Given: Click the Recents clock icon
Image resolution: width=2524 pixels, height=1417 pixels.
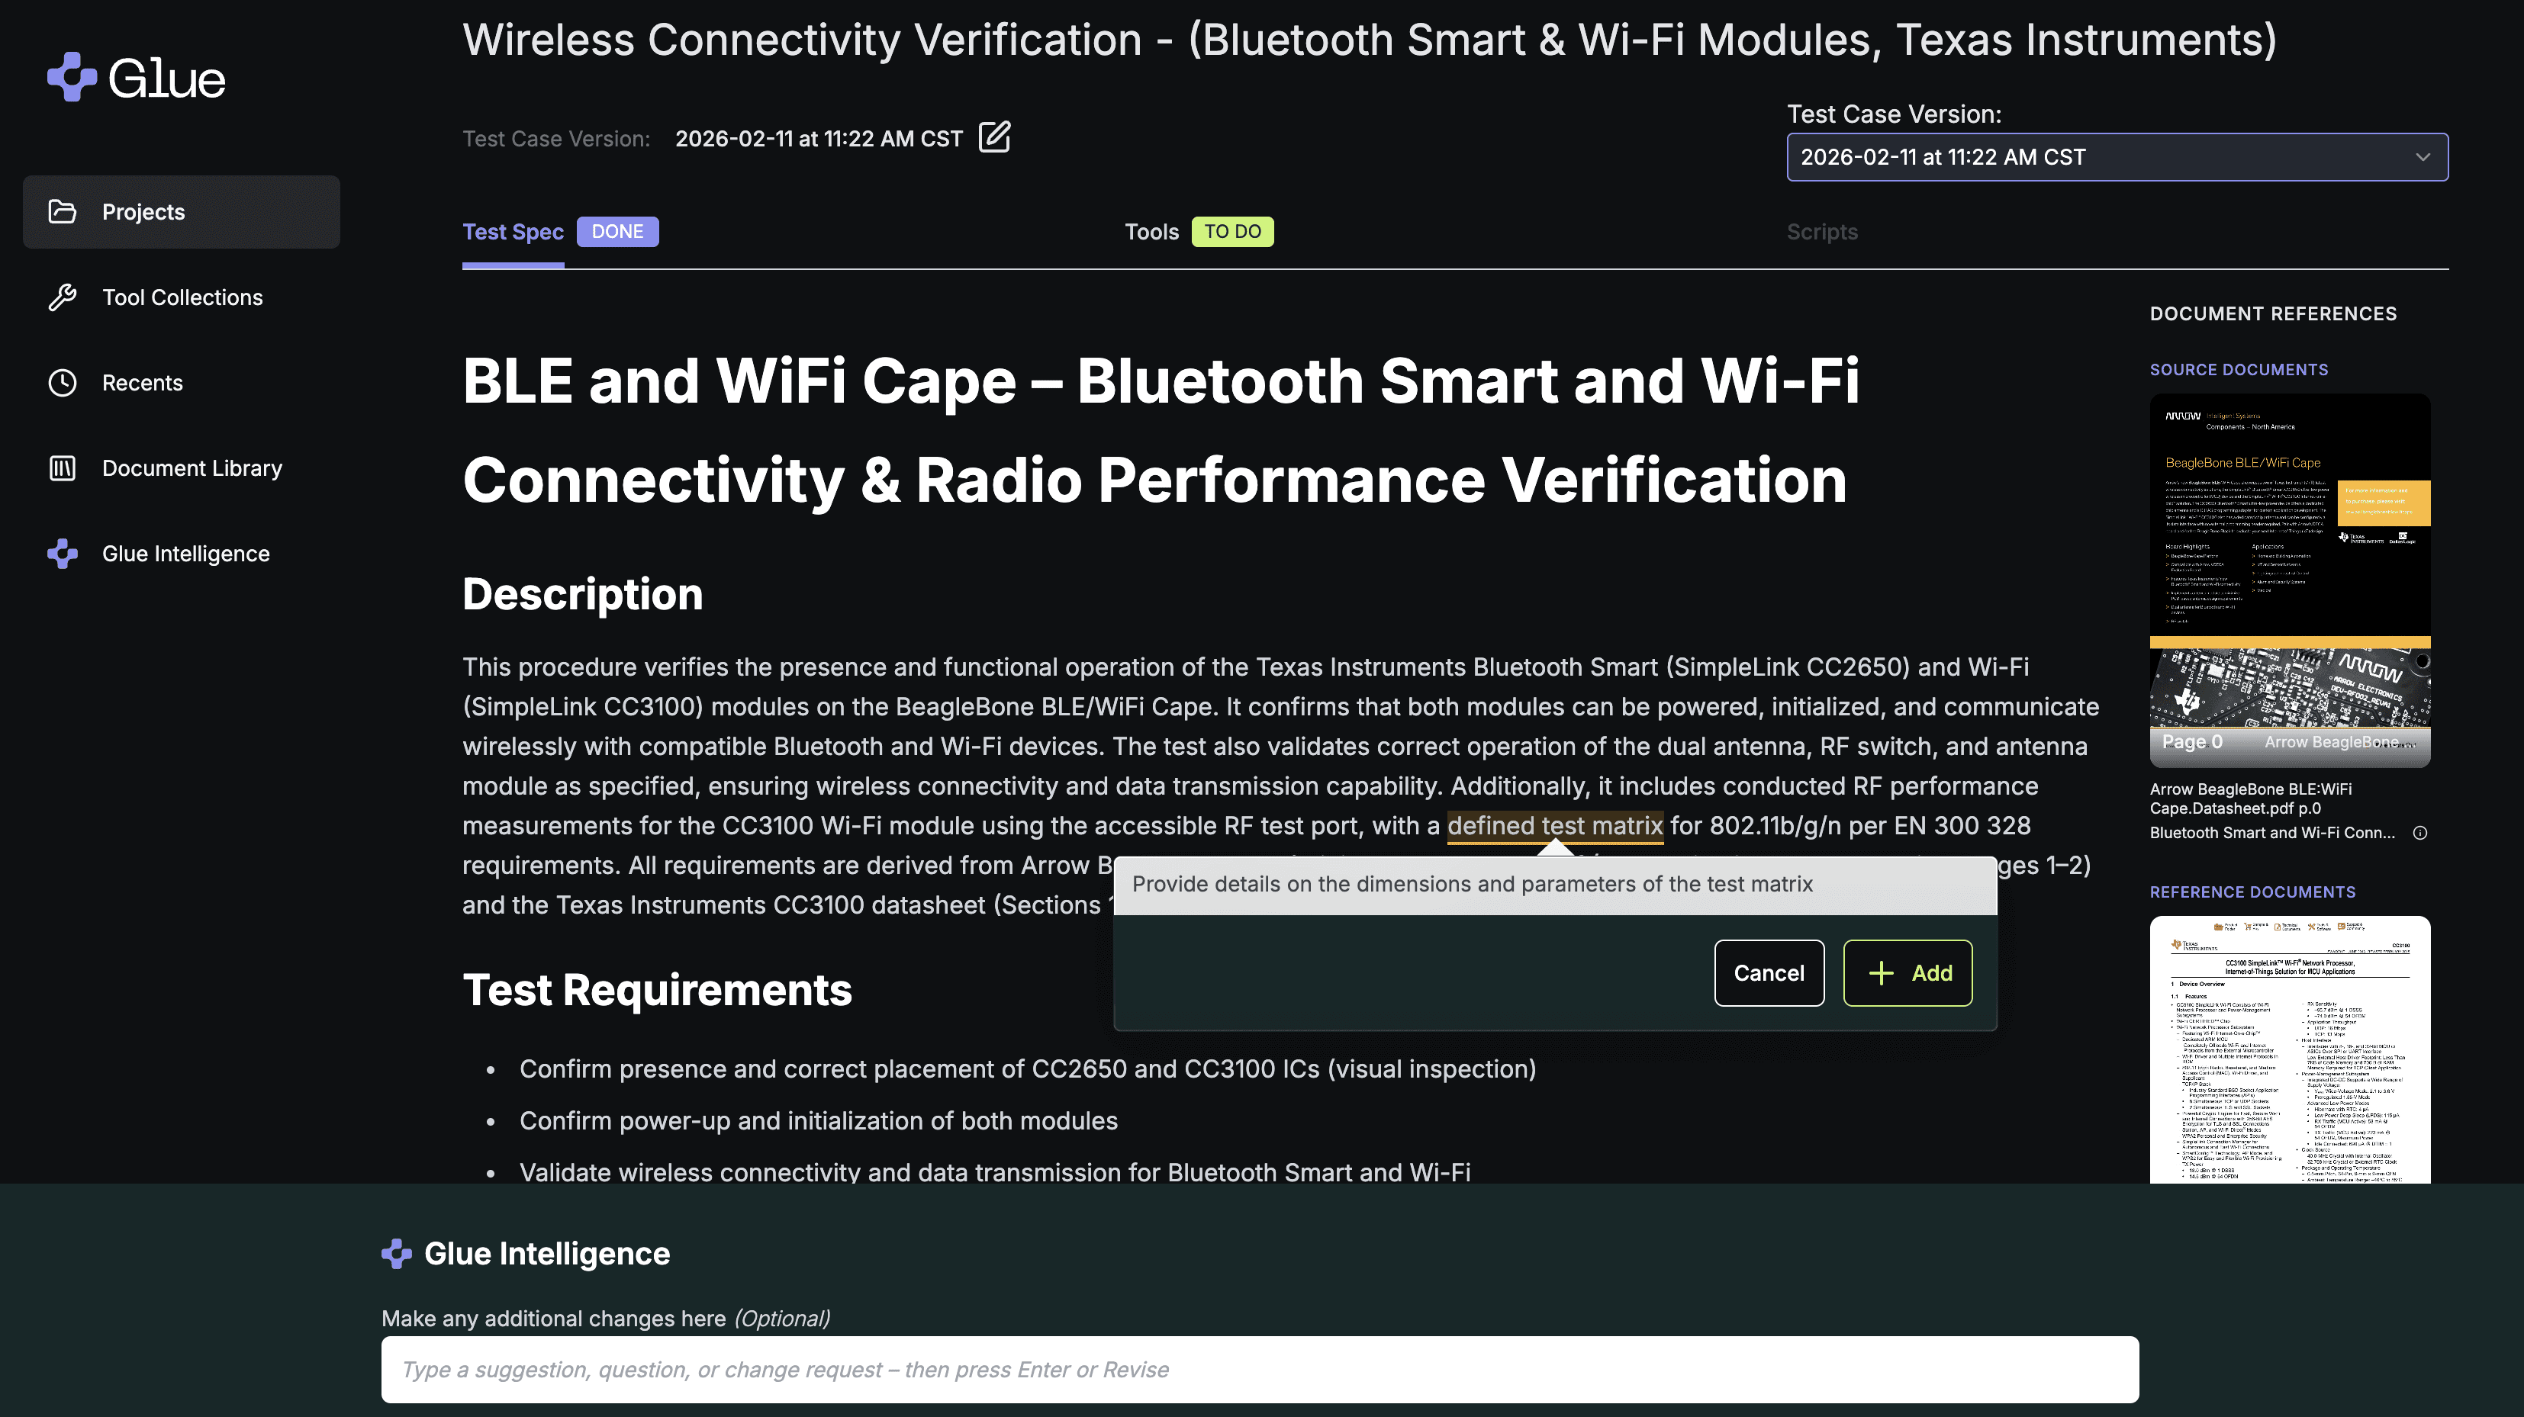Looking at the screenshot, I should [63, 383].
